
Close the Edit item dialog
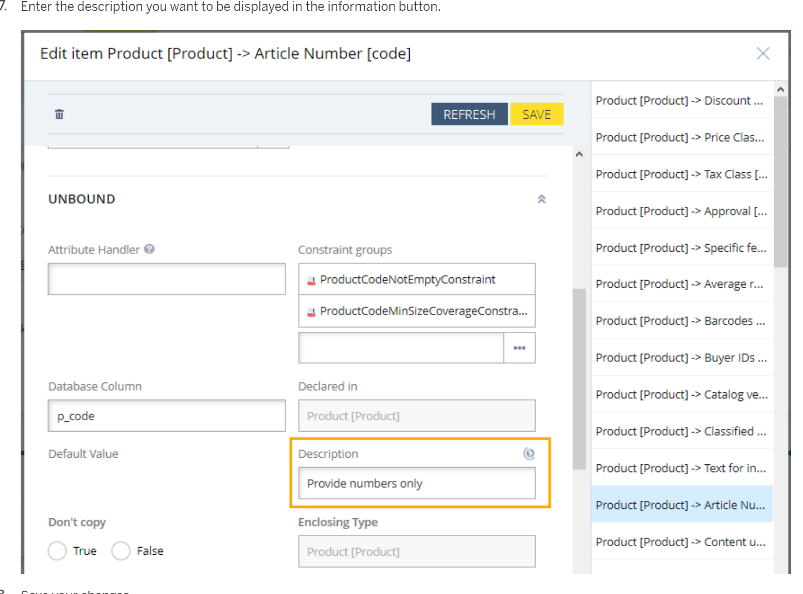click(763, 53)
